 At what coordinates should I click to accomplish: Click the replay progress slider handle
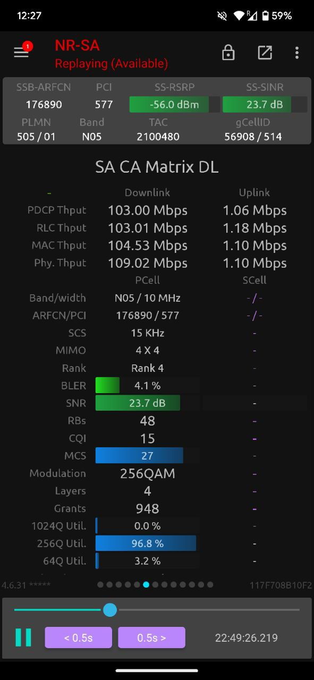tap(110, 609)
